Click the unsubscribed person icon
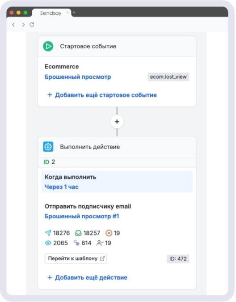236x302 pixels. 99,243
